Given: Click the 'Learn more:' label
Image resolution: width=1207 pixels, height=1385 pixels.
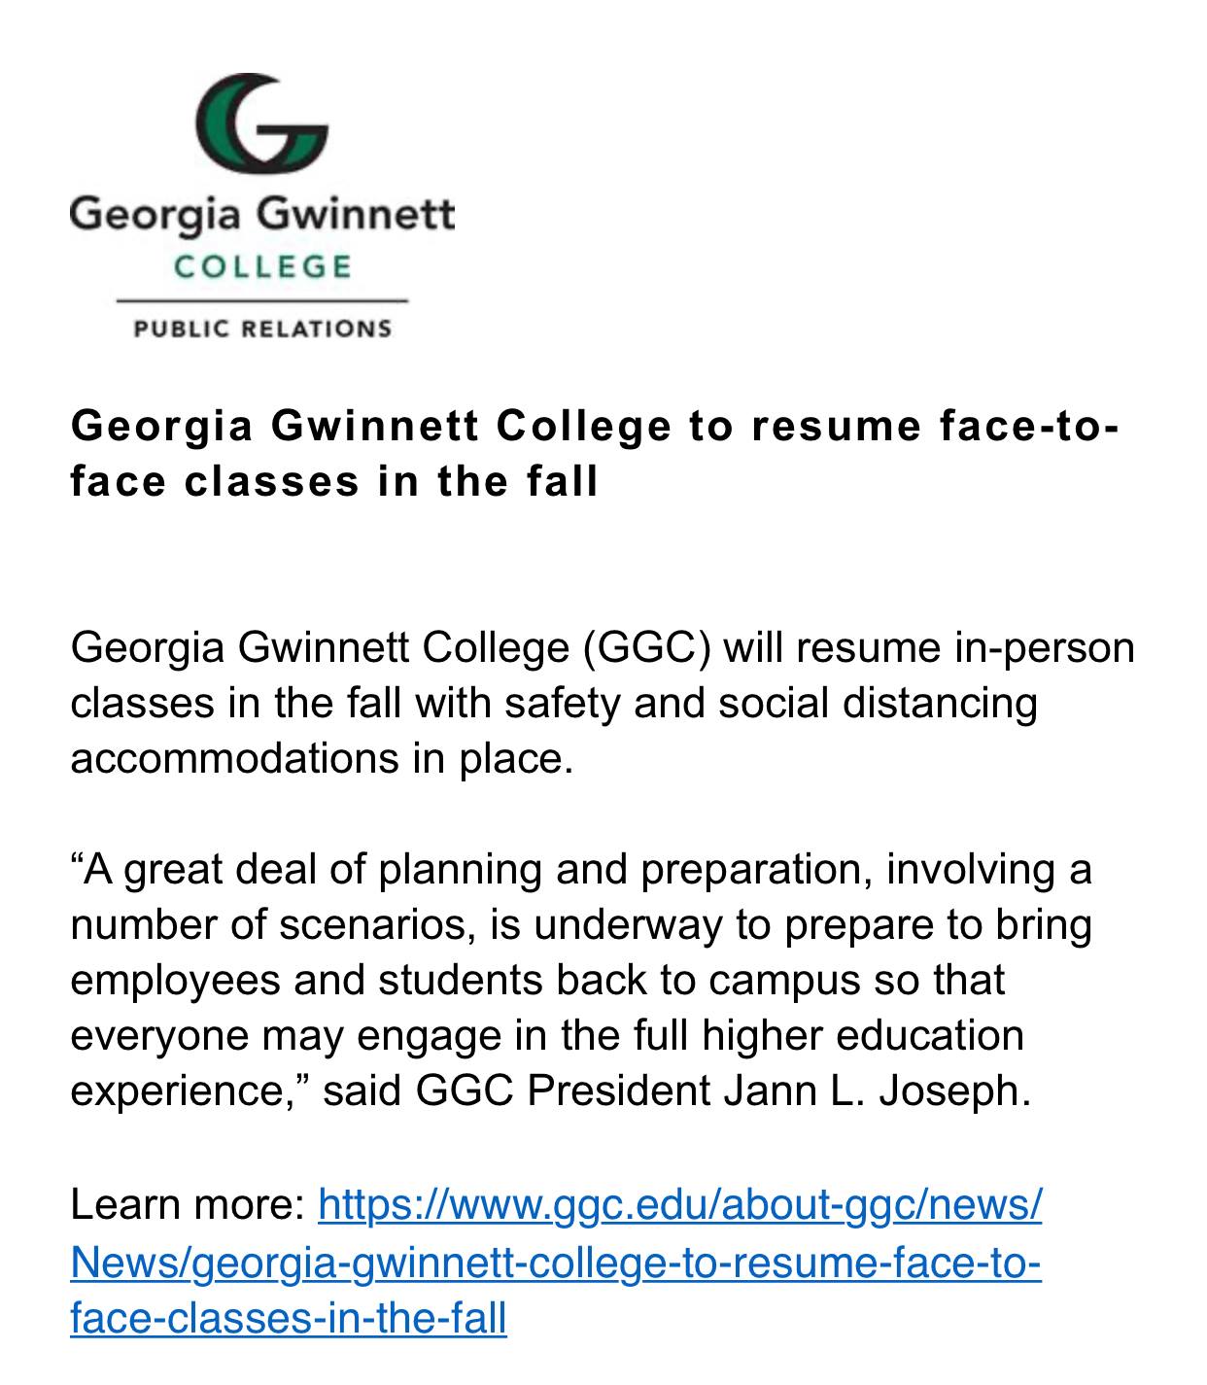Looking at the screenshot, I should tap(189, 1206).
